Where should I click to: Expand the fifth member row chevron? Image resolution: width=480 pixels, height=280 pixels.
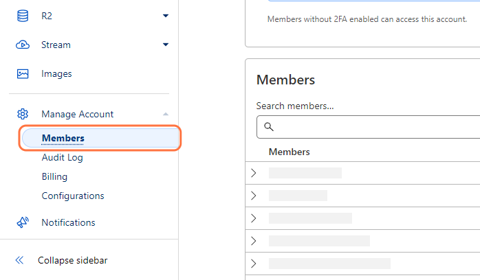pos(254,264)
